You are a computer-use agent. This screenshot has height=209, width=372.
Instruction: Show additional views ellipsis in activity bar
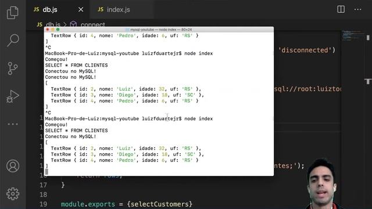pyautogui.click(x=13, y=124)
